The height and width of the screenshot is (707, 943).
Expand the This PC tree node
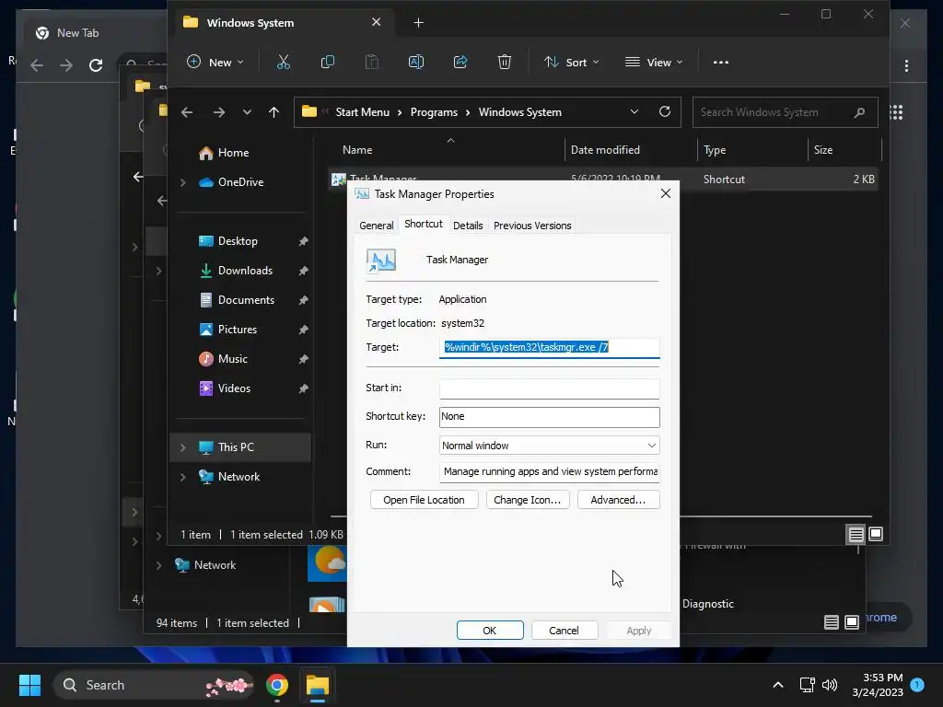click(183, 447)
